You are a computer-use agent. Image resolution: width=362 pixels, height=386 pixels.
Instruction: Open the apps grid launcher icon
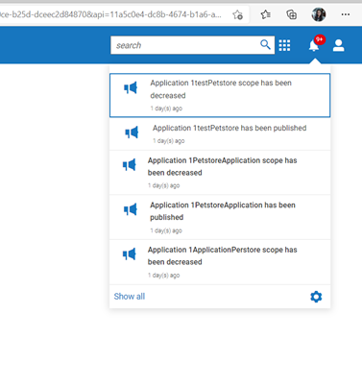point(284,45)
